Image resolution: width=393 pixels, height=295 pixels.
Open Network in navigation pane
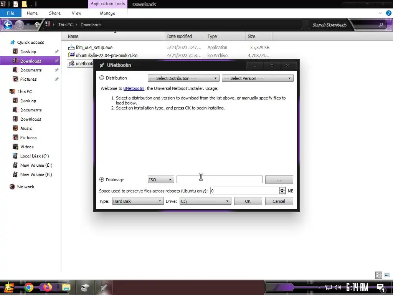pos(26,187)
